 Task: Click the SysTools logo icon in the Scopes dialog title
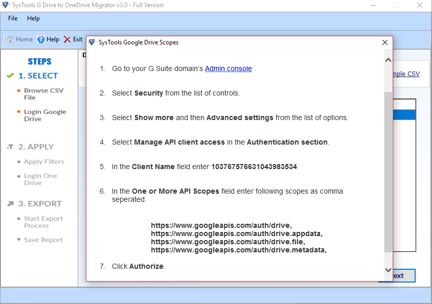pyautogui.click(x=92, y=42)
